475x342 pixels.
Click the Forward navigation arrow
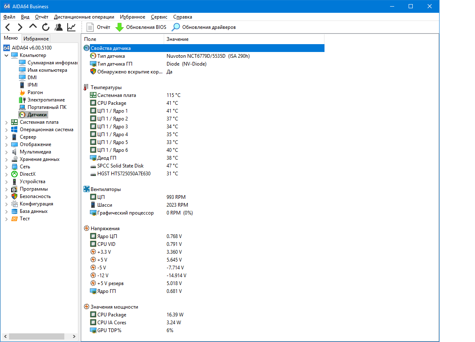point(20,27)
